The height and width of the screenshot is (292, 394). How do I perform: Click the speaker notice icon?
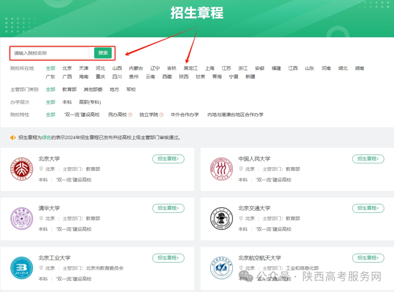click(13, 137)
